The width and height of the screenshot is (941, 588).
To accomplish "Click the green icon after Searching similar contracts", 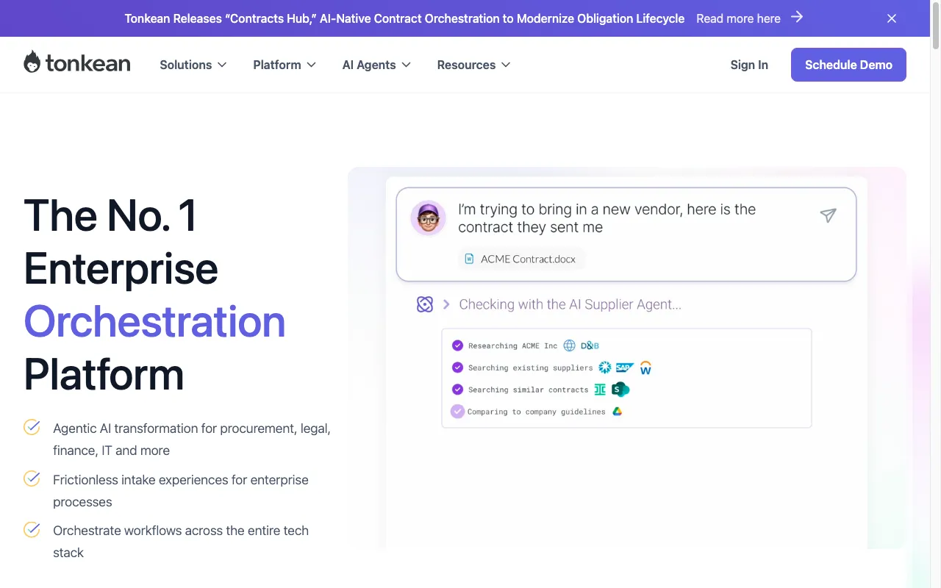I will point(600,390).
